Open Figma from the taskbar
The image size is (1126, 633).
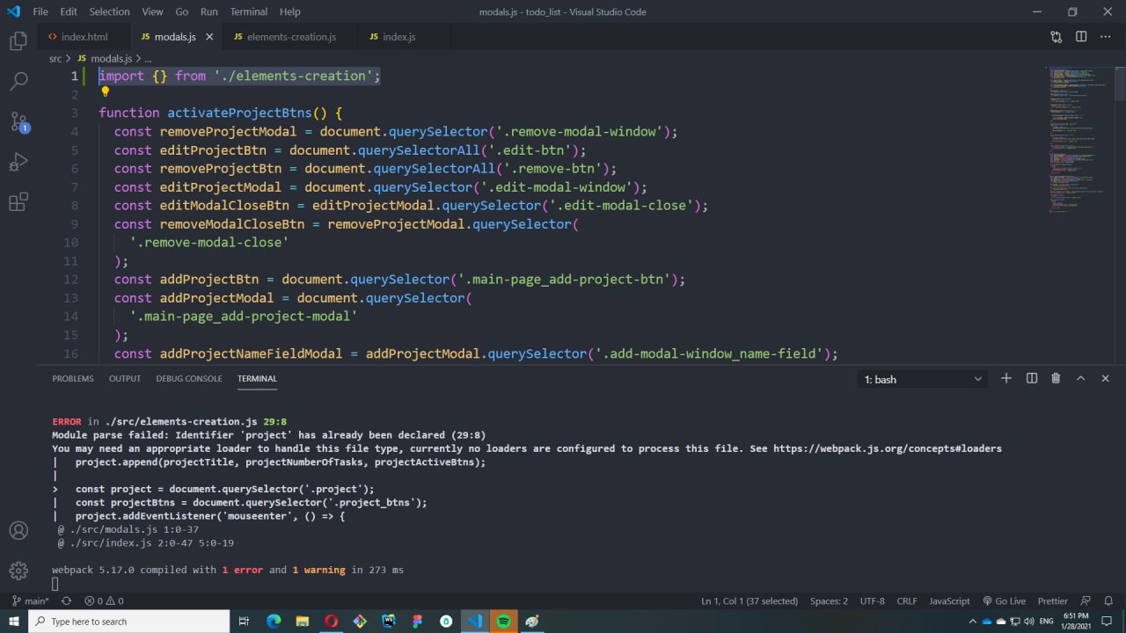coord(417,621)
